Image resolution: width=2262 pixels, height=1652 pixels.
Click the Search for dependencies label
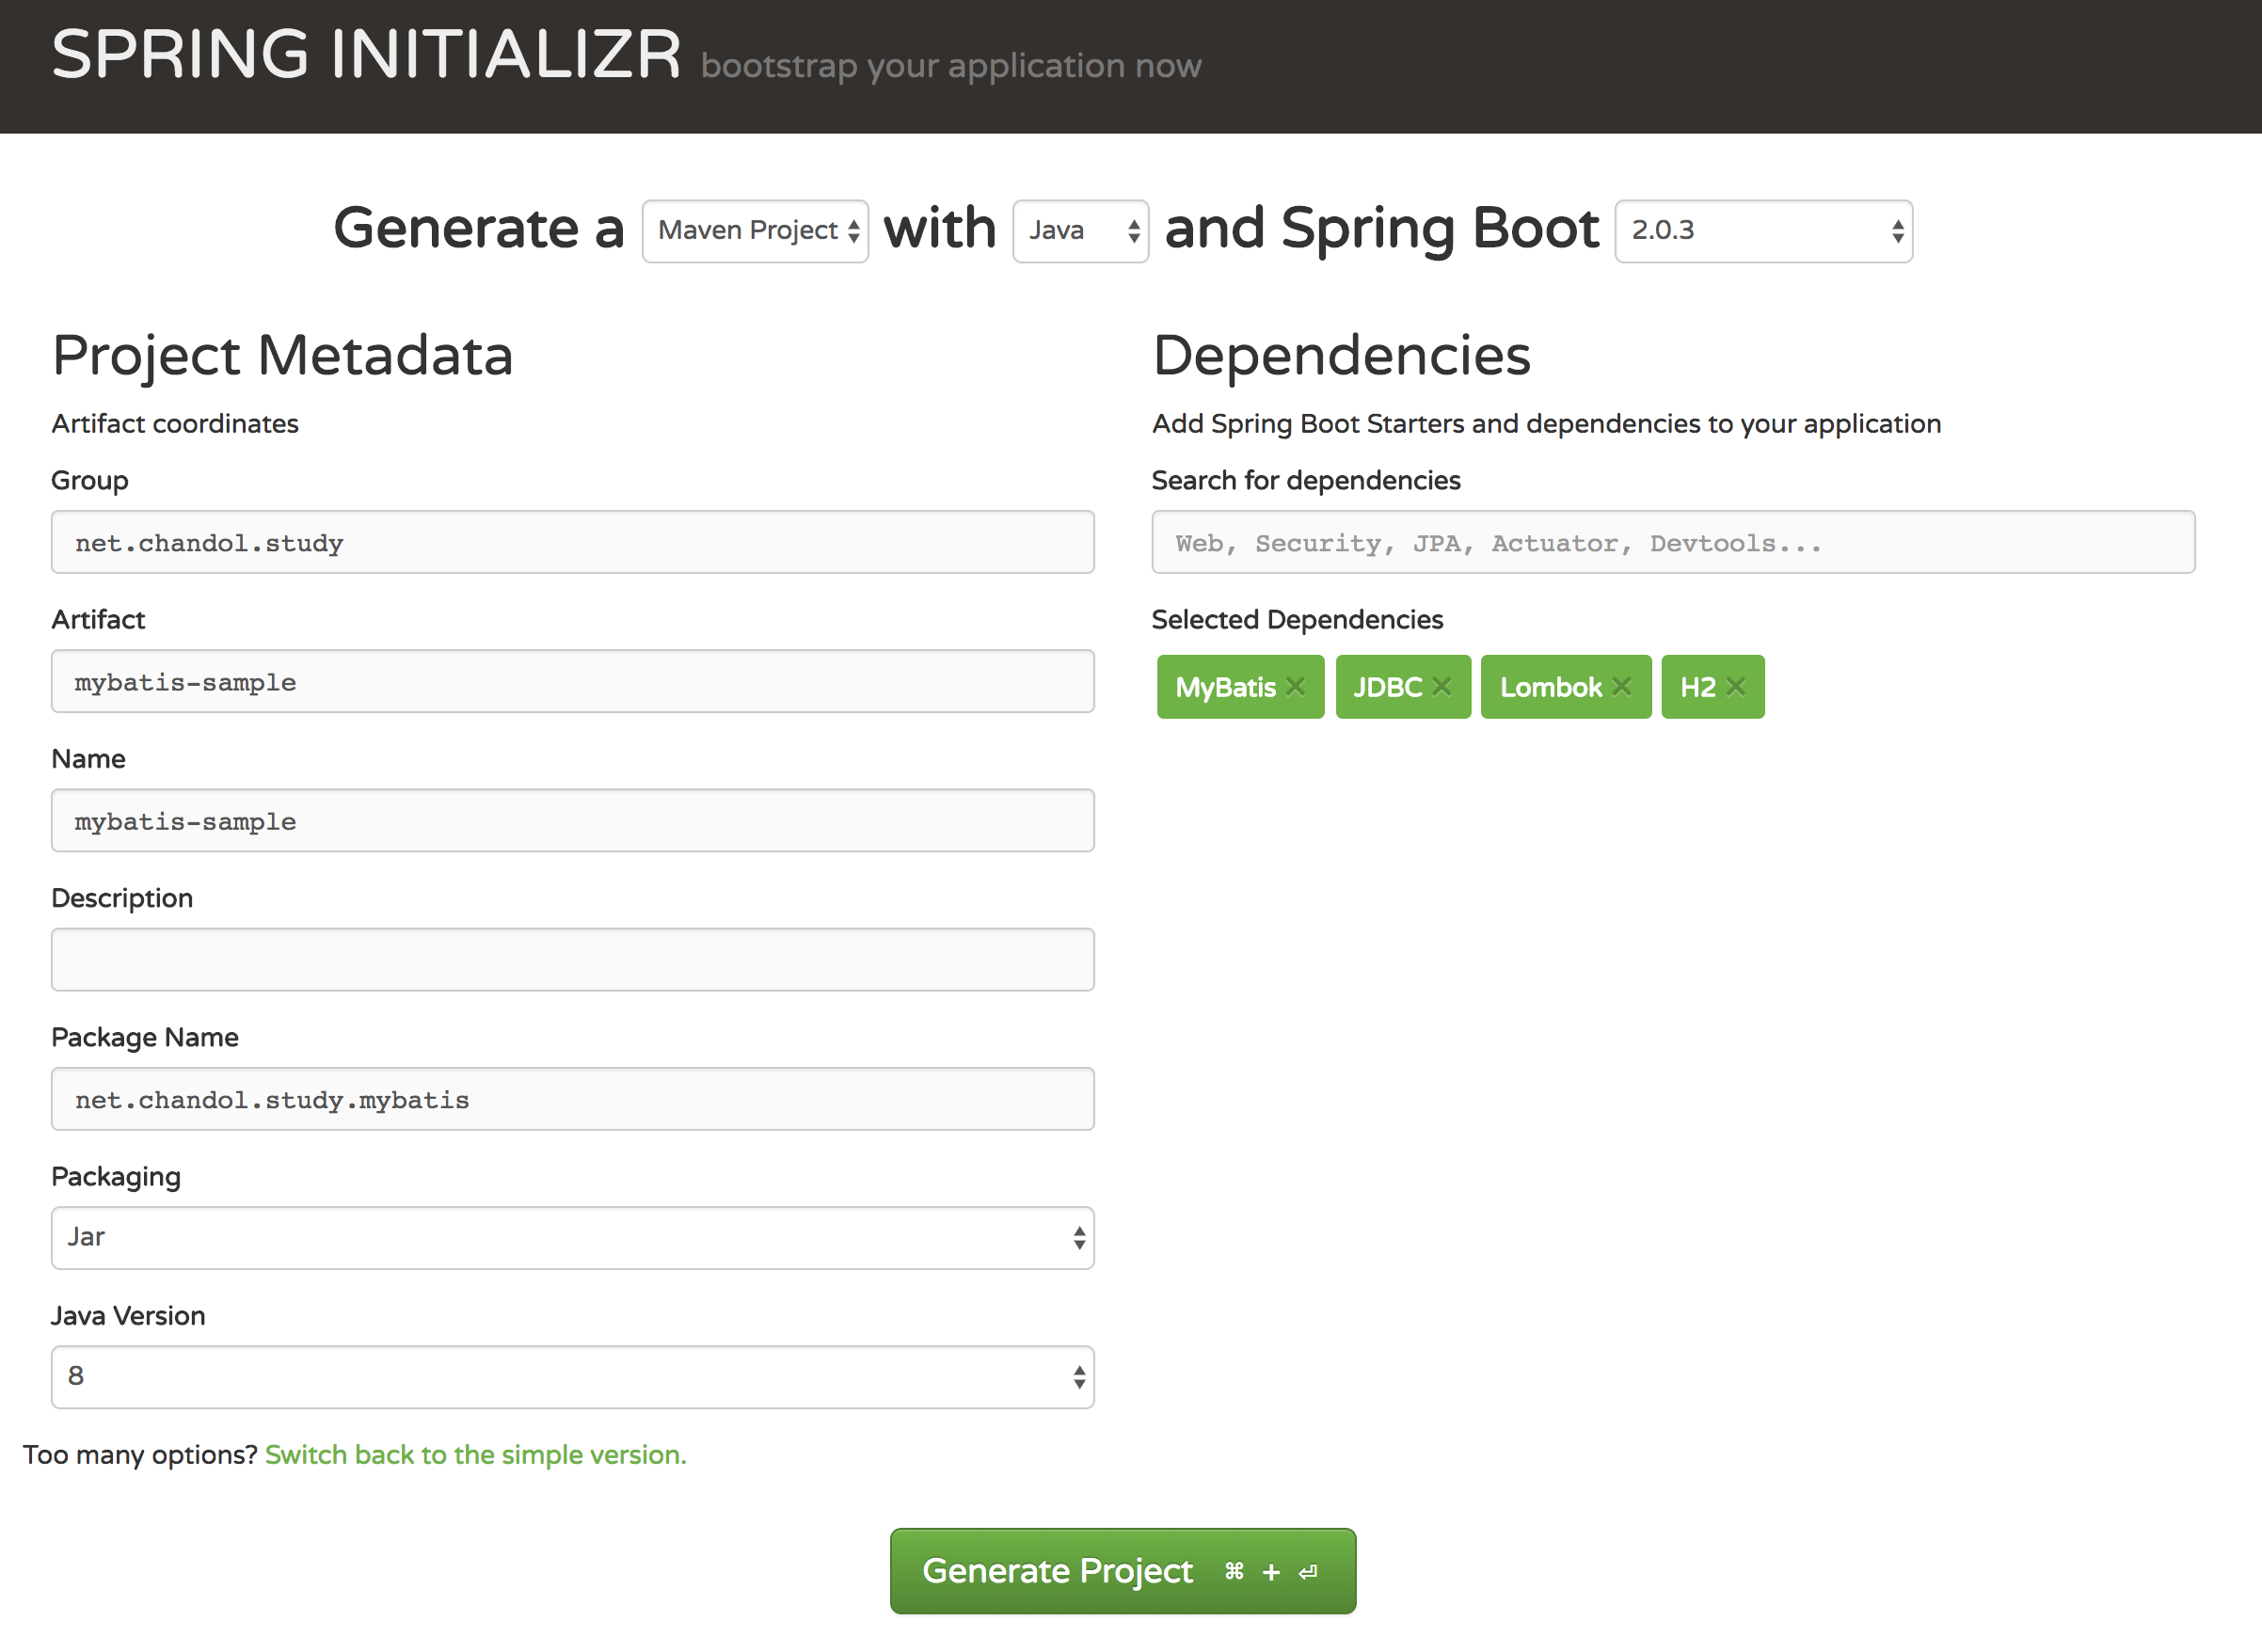1306,480
